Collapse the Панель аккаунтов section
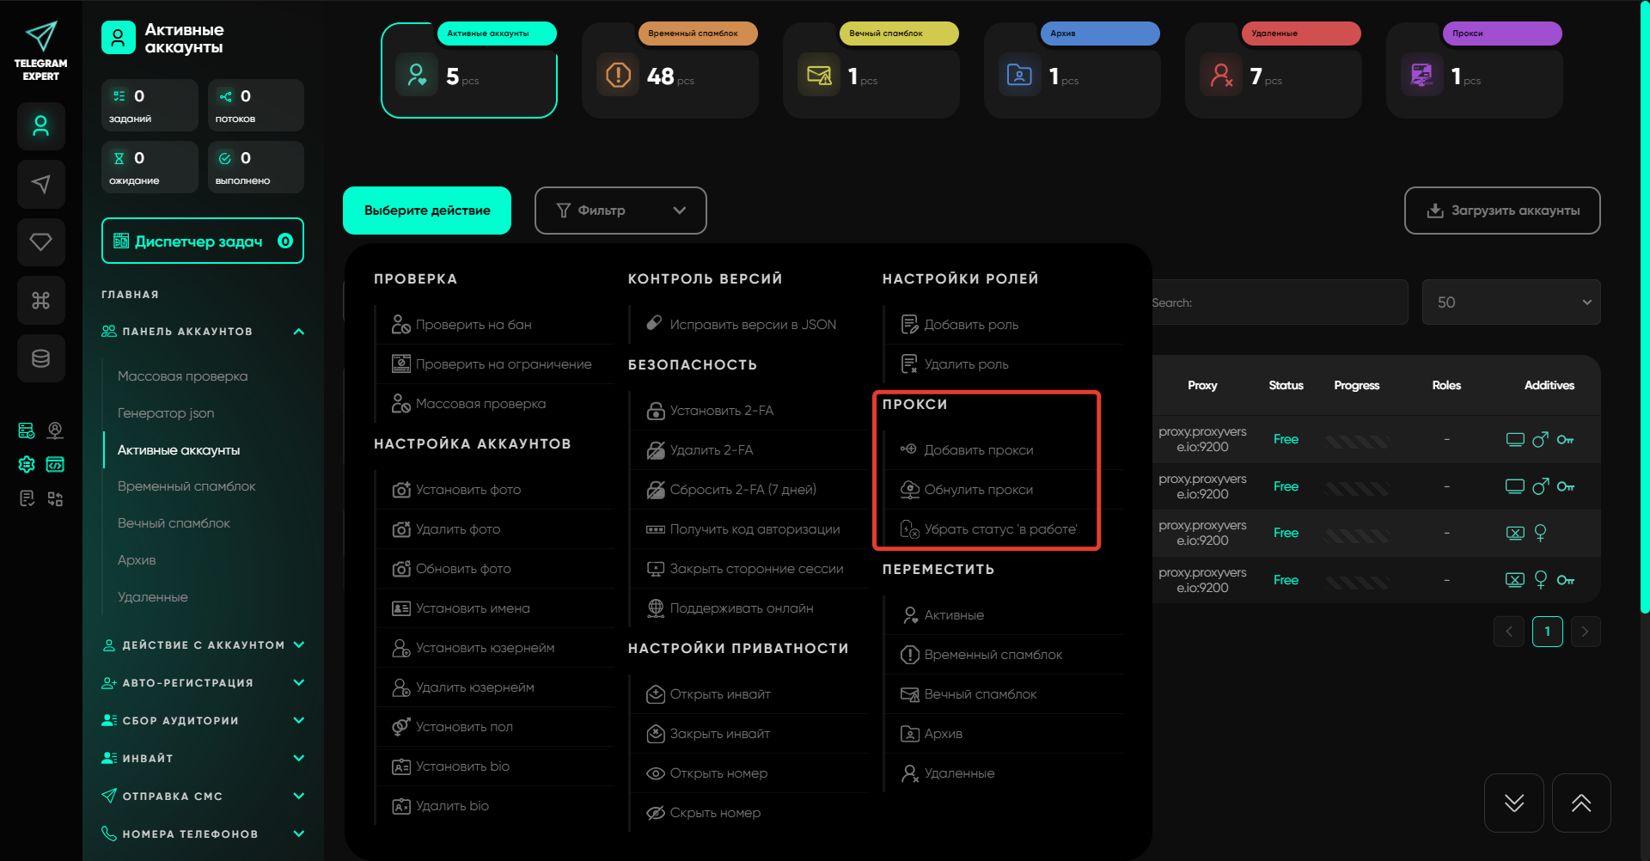The width and height of the screenshot is (1650, 861). pyautogui.click(x=298, y=332)
